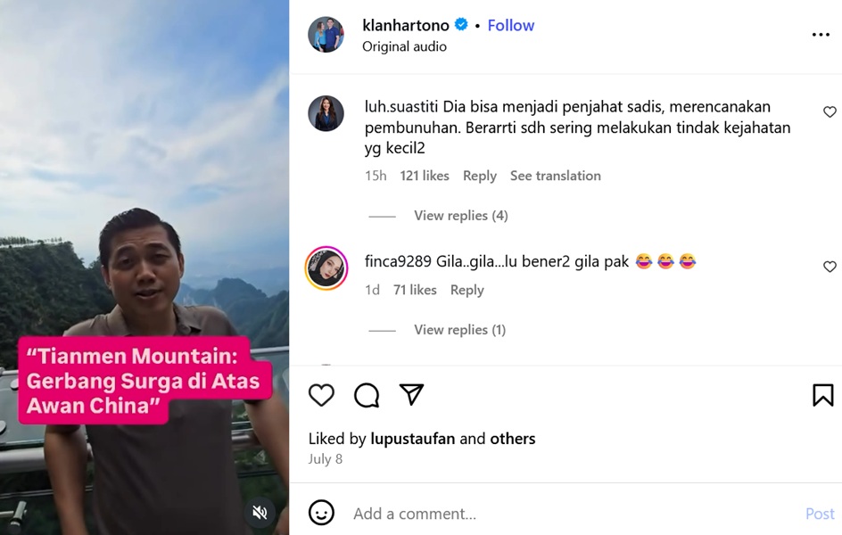Follow the klanhartono account
The image size is (842, 535).
510,25
